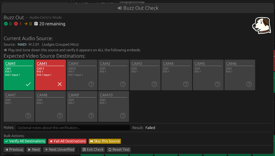Click 'Current Audio Source:' heading
The width and height of the screenshot is (275, 156).
pyautogui.click(x=28, y=38)
